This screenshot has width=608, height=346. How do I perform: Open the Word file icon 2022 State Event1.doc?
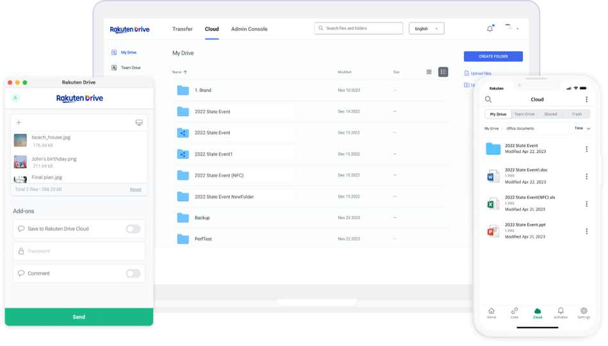click(x=493, y=176)
